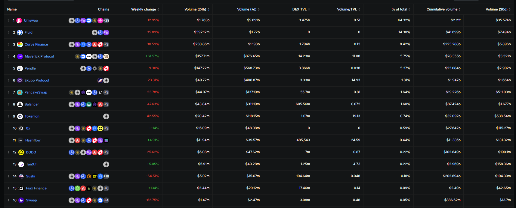Click the +3 chains badge in DODO row
516x208 pixels.
tap(106, 152)
